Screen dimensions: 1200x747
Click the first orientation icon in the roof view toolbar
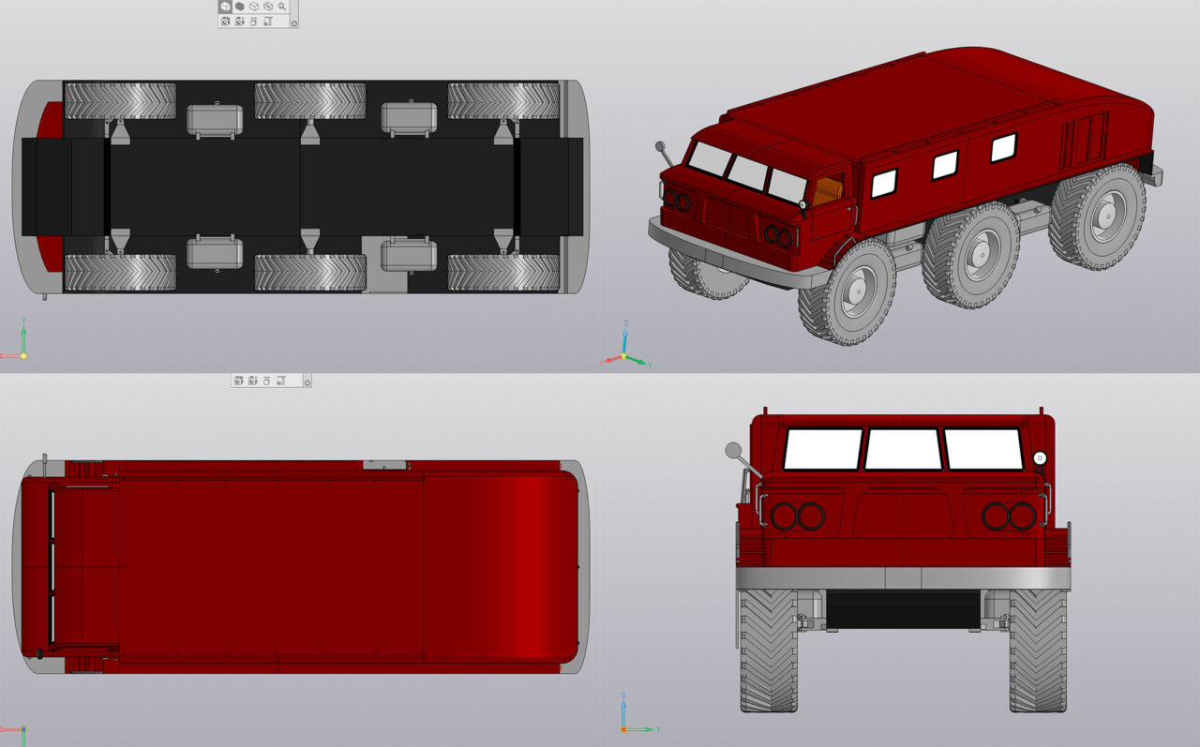coord(238,381)
